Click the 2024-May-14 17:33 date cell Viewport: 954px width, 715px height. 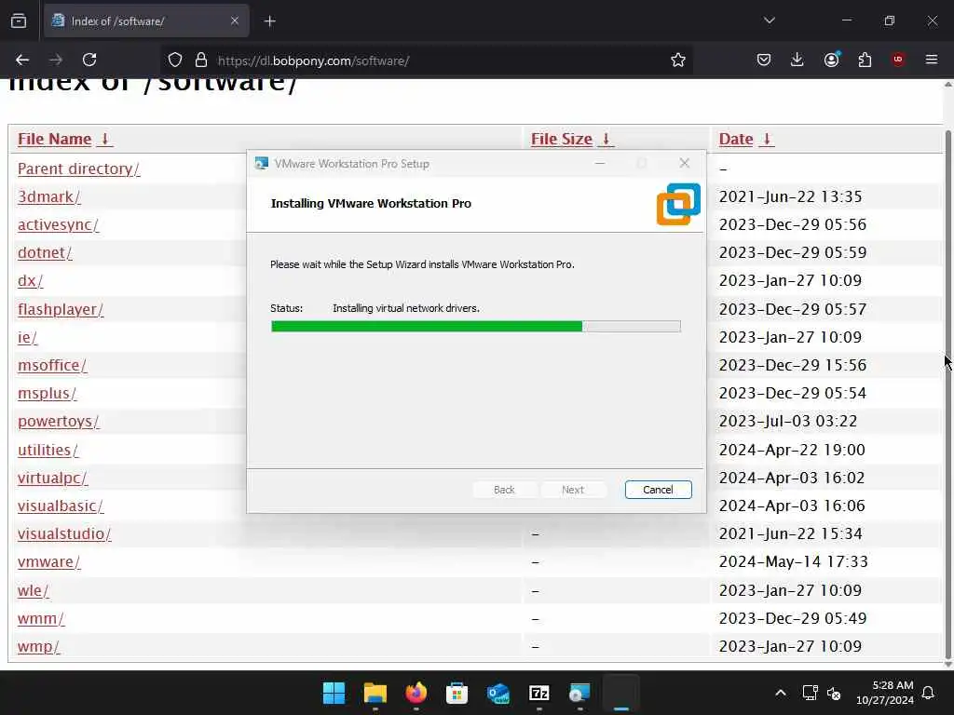pyautogui.click(x=794, y=561)
